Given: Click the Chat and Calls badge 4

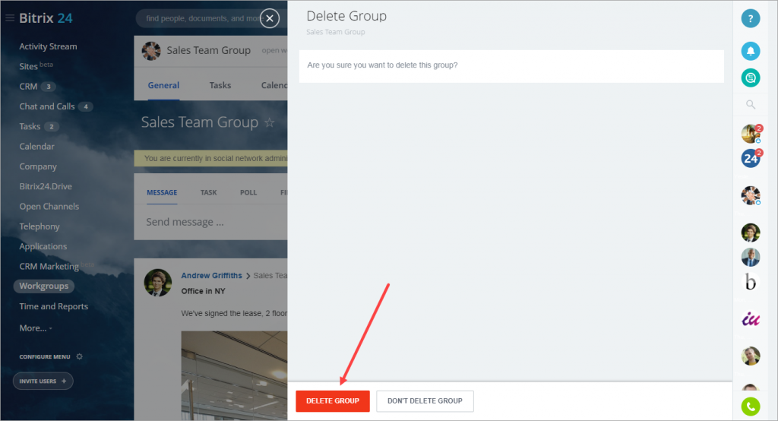Looking at the screenshot, I should 85,106.
